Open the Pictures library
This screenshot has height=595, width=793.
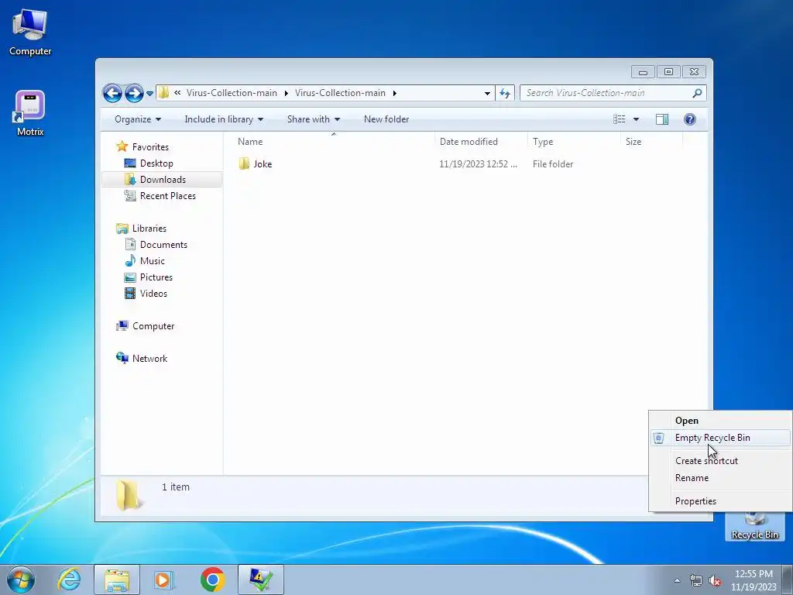click(x=156, y=277)
